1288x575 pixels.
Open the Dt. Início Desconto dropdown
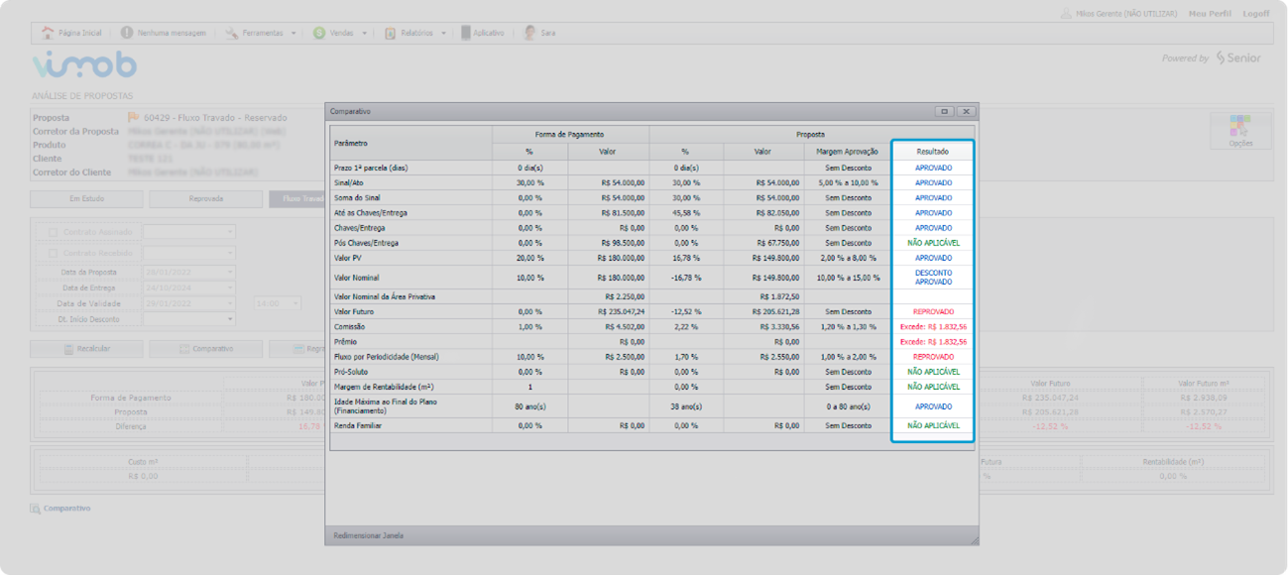[230, 319]
